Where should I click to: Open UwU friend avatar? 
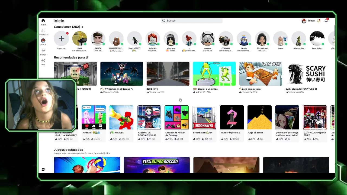[x=79, y=39]
